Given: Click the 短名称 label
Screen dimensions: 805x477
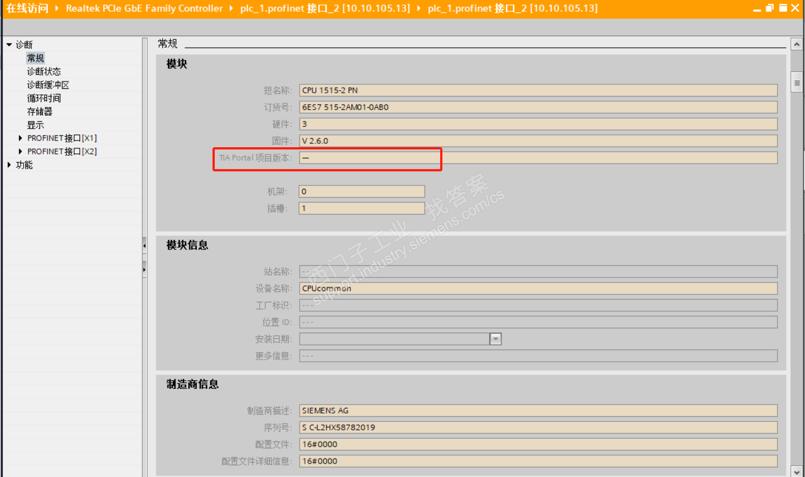Looking at the screenshot, I should tap(278, 90).
